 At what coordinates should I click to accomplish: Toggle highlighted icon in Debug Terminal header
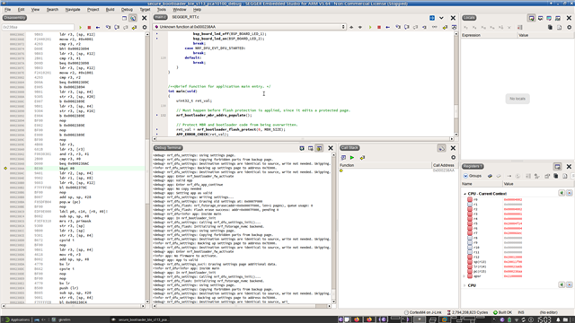[x=320, y=148]
